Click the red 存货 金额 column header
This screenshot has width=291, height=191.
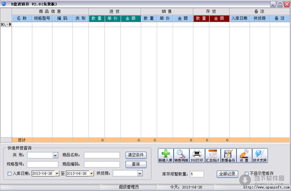(219, 18)
